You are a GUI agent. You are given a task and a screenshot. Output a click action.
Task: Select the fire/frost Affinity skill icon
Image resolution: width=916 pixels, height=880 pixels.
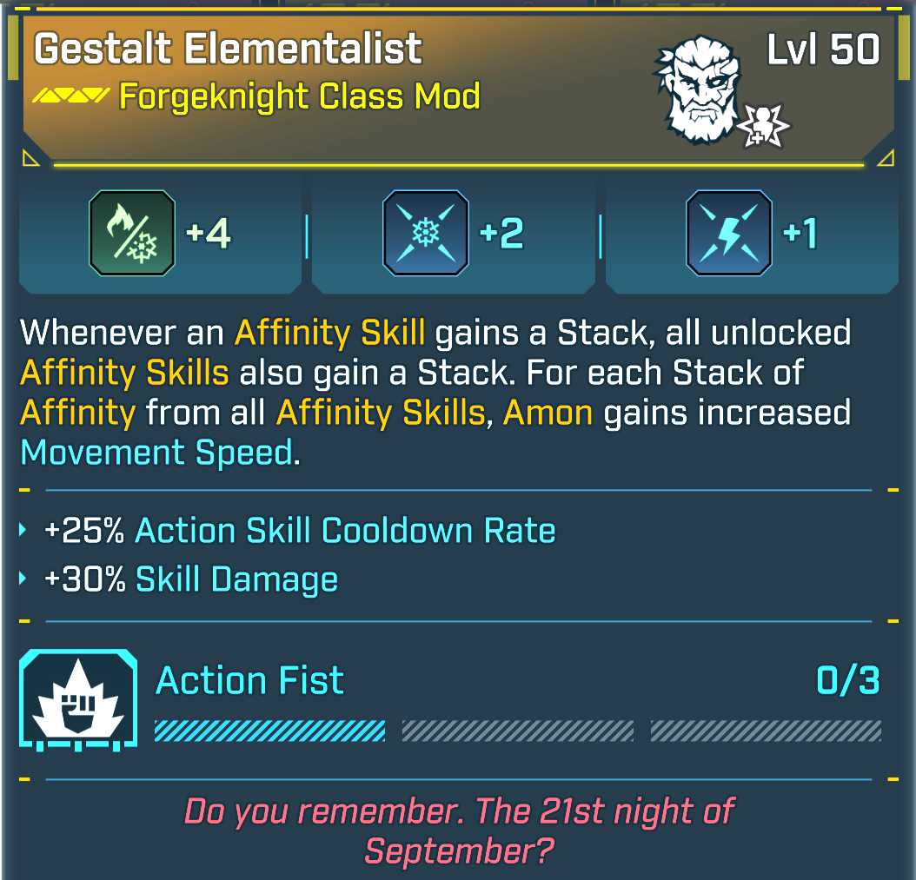(x=132, y=233)
